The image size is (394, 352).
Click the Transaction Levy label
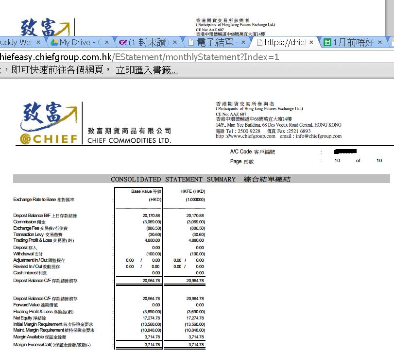tap(38, 235)
